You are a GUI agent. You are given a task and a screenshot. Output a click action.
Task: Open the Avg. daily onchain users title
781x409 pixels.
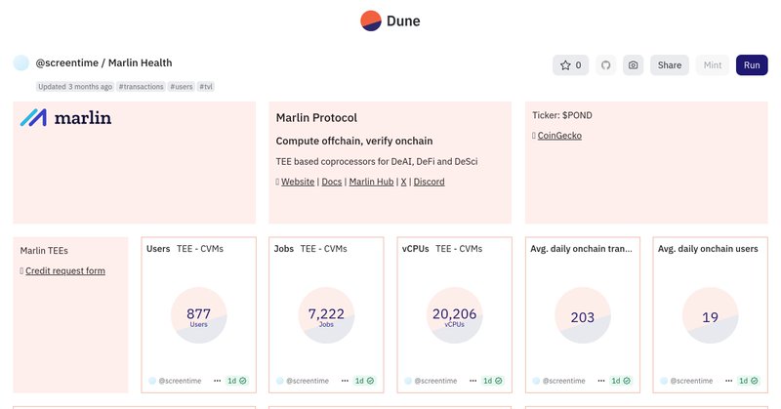708,249
